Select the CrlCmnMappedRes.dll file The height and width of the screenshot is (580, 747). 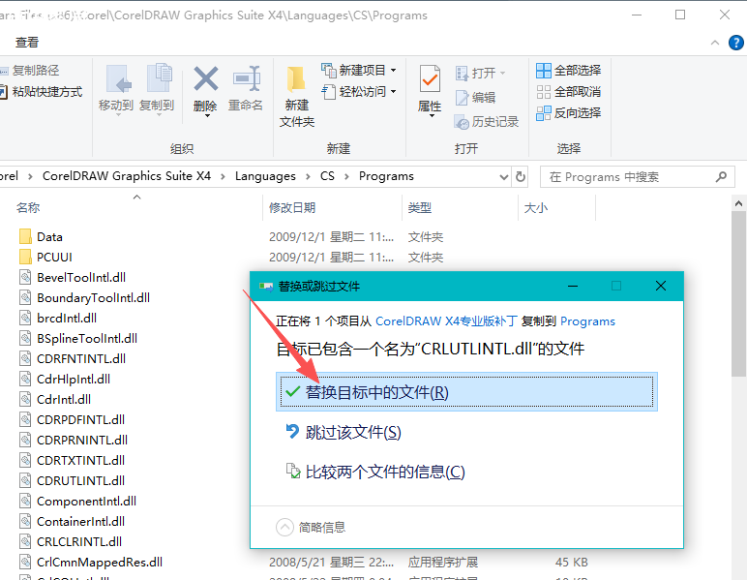pos(91,563)
